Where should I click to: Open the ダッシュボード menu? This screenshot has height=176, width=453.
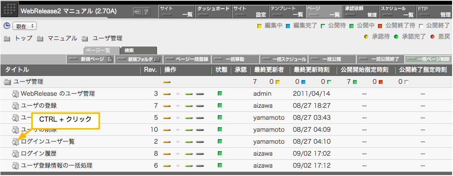tap(214, 12)
